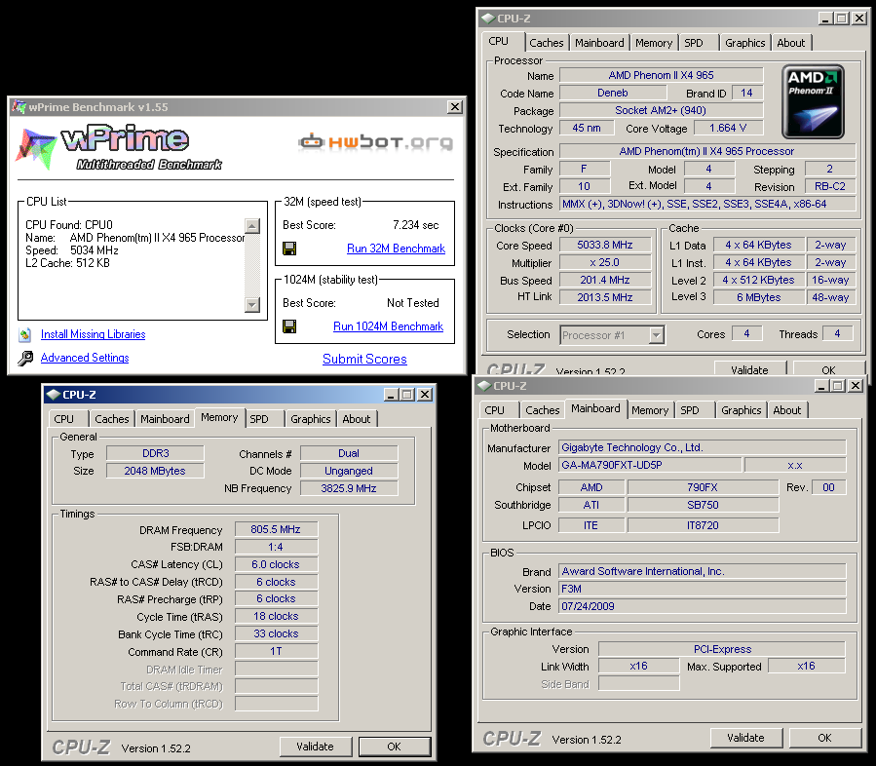Switch to Memory tab in CPU-Z CPU window
Screen dimensions: 876x766
point(654,43)
